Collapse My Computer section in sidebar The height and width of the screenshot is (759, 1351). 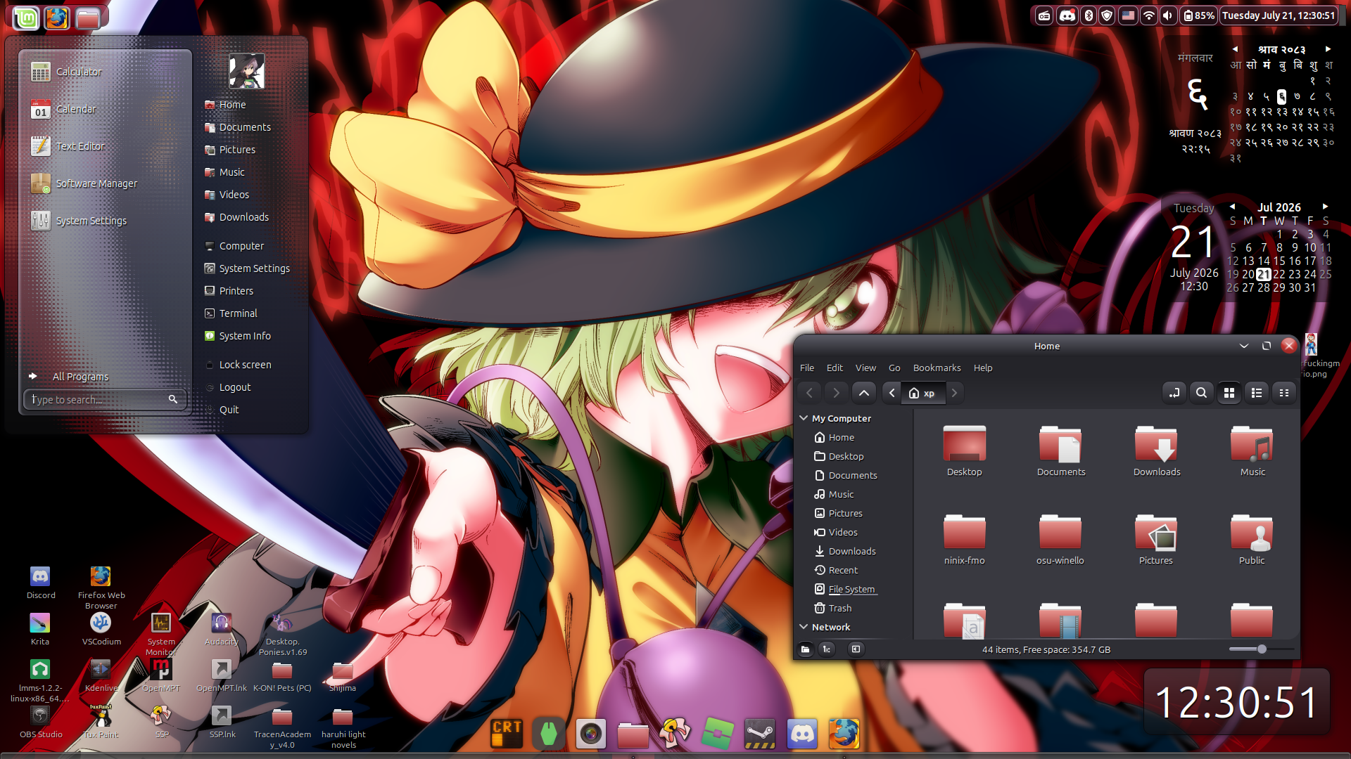(804, 418)
